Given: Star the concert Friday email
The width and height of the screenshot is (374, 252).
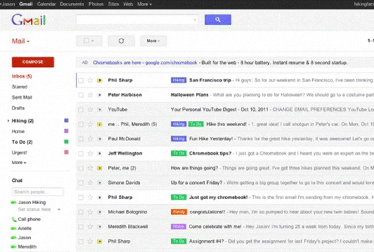Looking at the screenshot, I should [90, 183].
